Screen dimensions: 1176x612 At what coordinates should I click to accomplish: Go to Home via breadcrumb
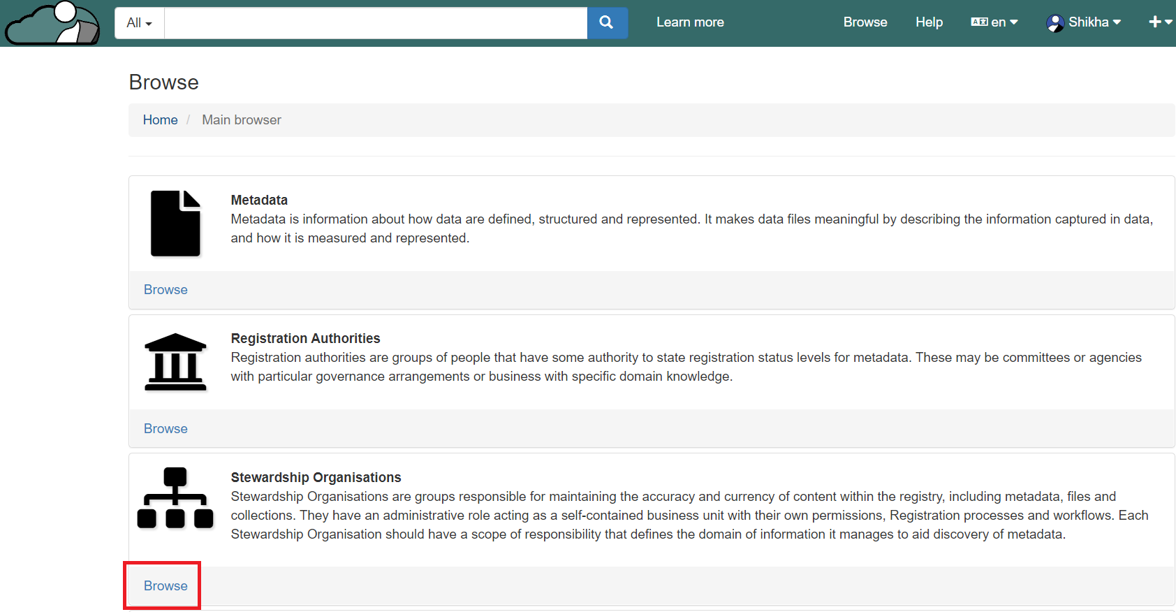coord(160,120)
